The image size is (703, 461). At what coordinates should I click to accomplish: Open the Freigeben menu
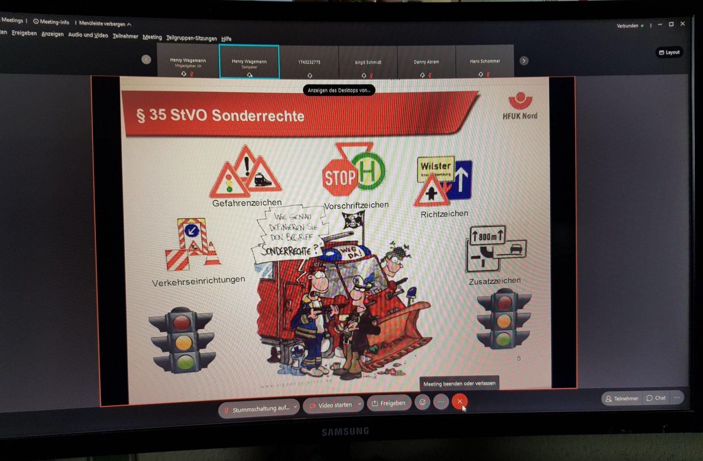24,33
